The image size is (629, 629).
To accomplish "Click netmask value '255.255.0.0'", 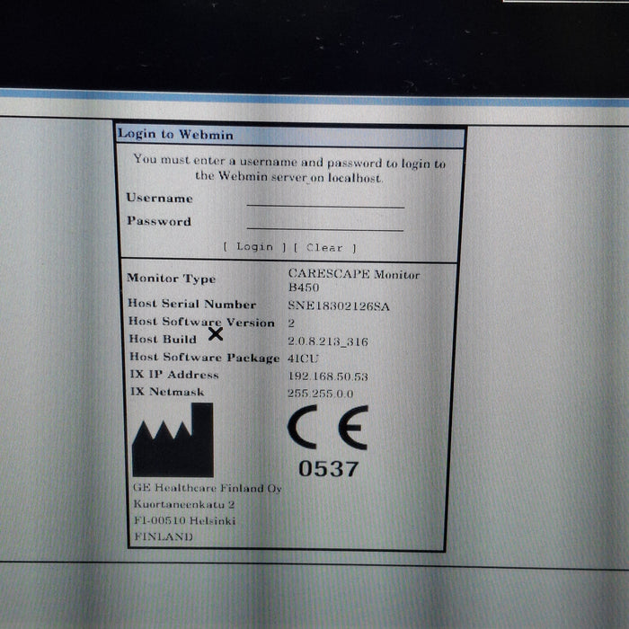I will pyautogui.click(x=321, y=394).
